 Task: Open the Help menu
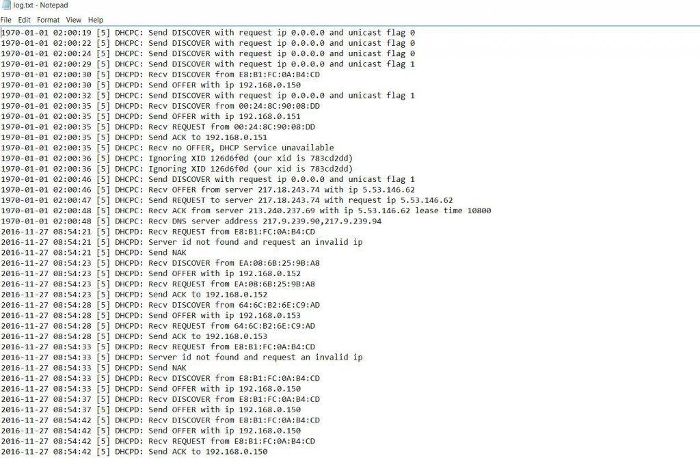96,20
